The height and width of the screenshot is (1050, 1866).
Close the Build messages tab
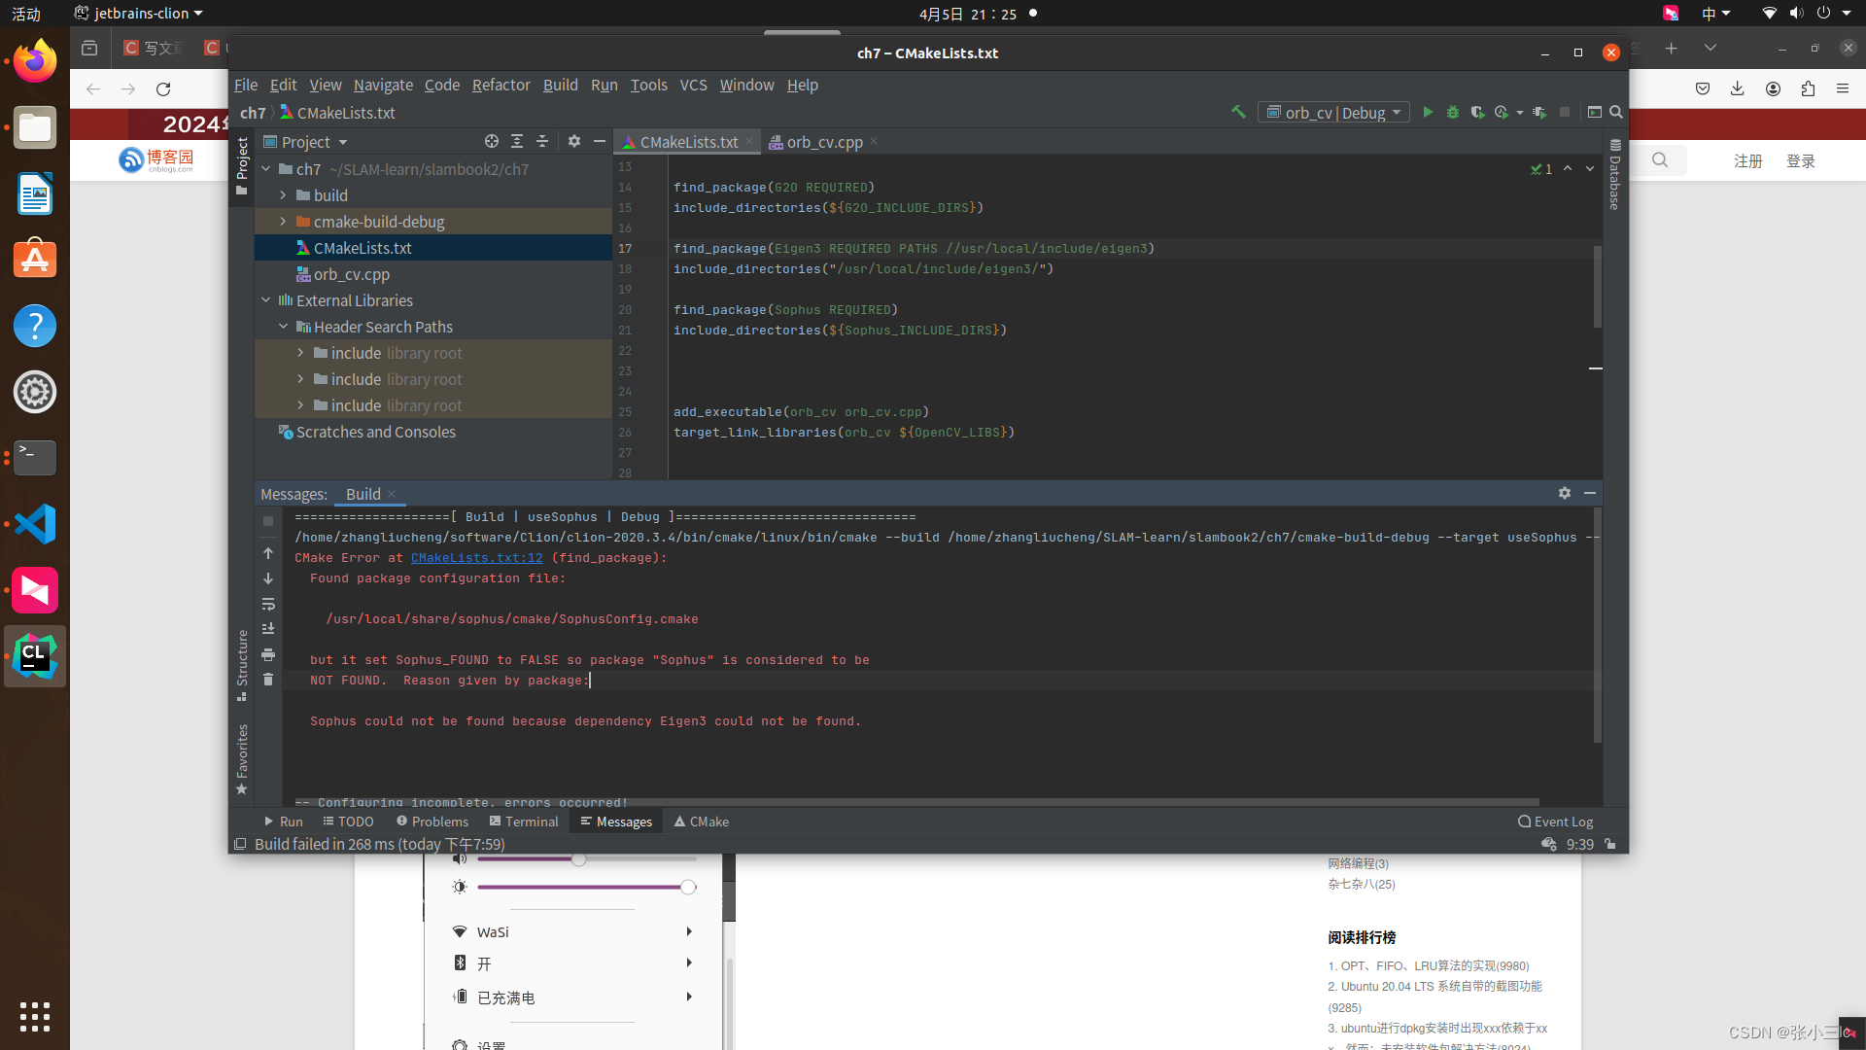[x=392, y=494]
